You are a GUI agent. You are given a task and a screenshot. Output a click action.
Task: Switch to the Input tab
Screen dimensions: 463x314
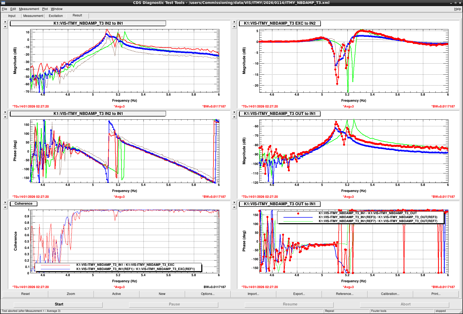point(12,16)
